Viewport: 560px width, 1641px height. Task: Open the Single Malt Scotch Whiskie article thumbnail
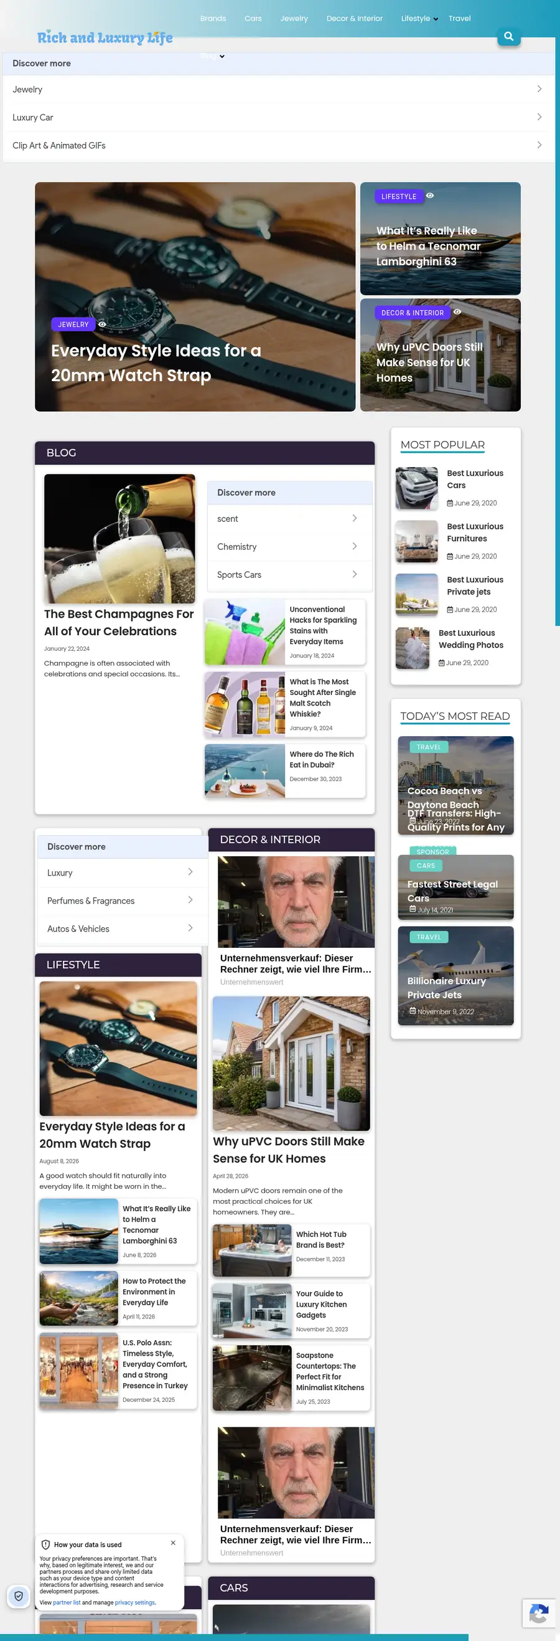point(245,704)
